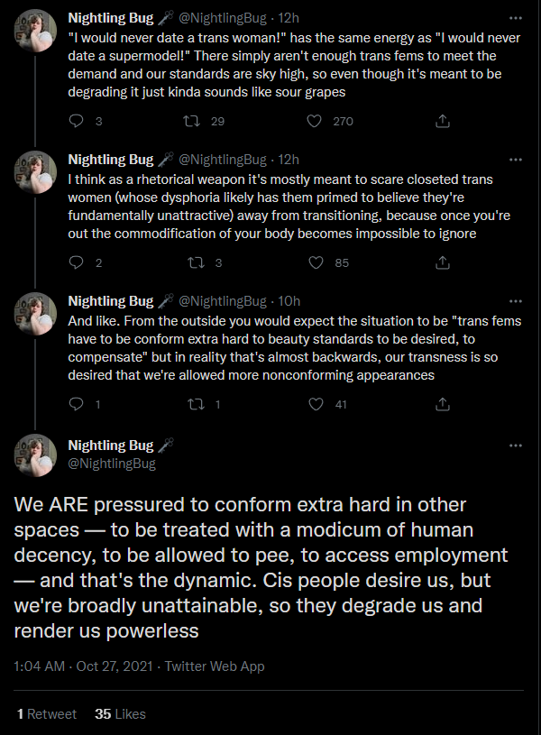Share the 10h-old tweet
This screenshot has width=541, height=735.
pos(443,404)
